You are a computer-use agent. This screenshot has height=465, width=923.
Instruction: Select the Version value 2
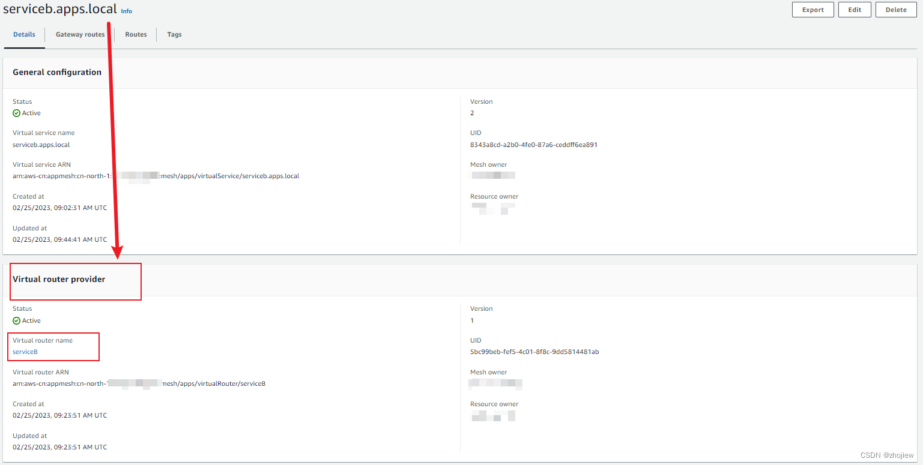472,113
